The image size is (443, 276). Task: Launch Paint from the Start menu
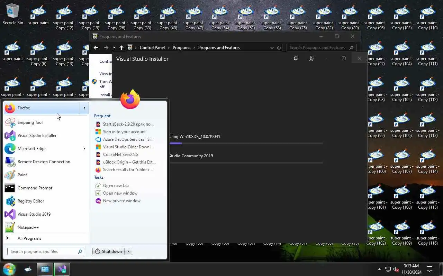coord(46,175)
